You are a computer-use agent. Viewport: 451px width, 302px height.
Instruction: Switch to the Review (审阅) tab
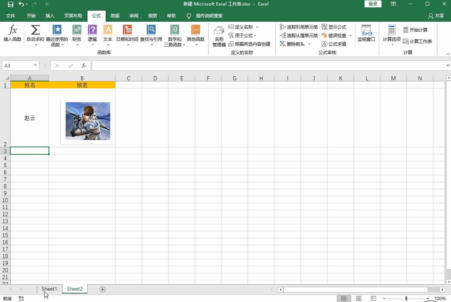click(x=134, y=16)
